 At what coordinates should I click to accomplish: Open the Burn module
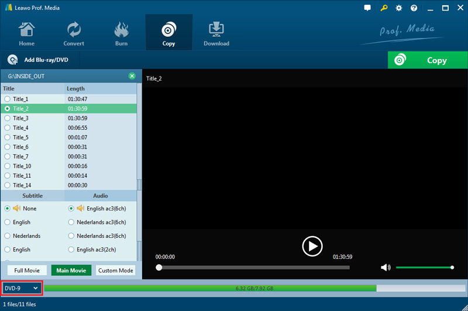(121, 34)
